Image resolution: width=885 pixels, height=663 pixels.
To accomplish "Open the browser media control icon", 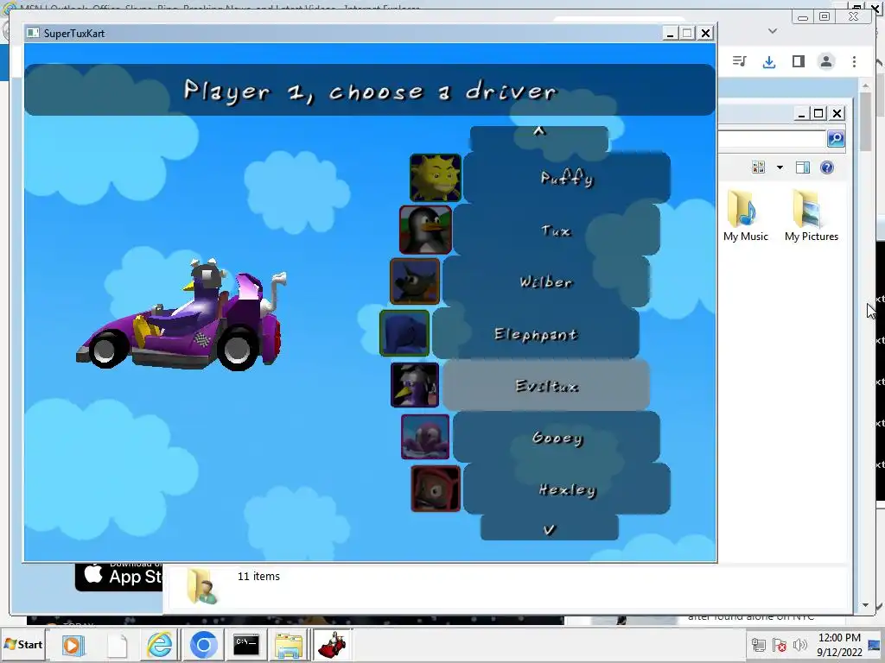I will (740, 61).
